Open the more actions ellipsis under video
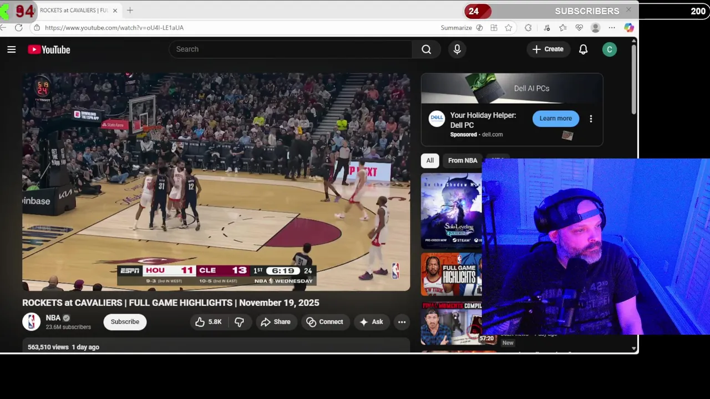The image size is (710, 399). [x=402, y=322]
